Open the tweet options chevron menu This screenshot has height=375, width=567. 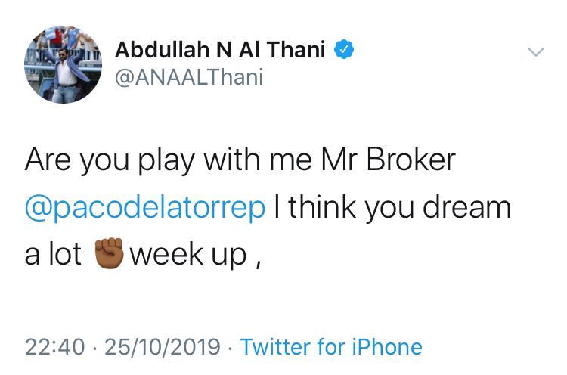click(x=534, y=52)
